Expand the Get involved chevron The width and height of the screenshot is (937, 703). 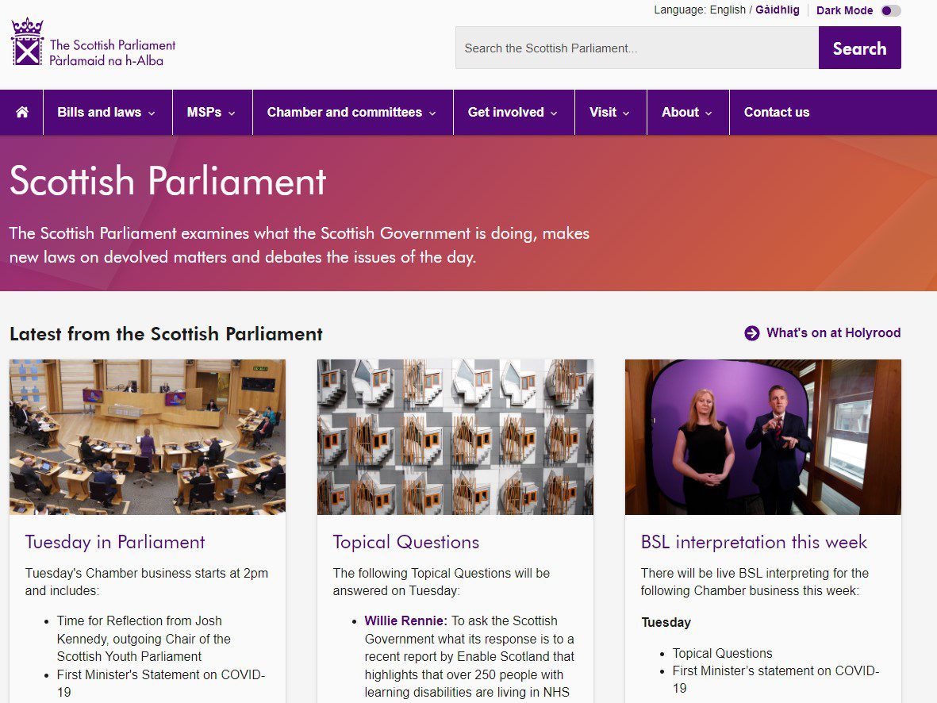pos(554,113)
